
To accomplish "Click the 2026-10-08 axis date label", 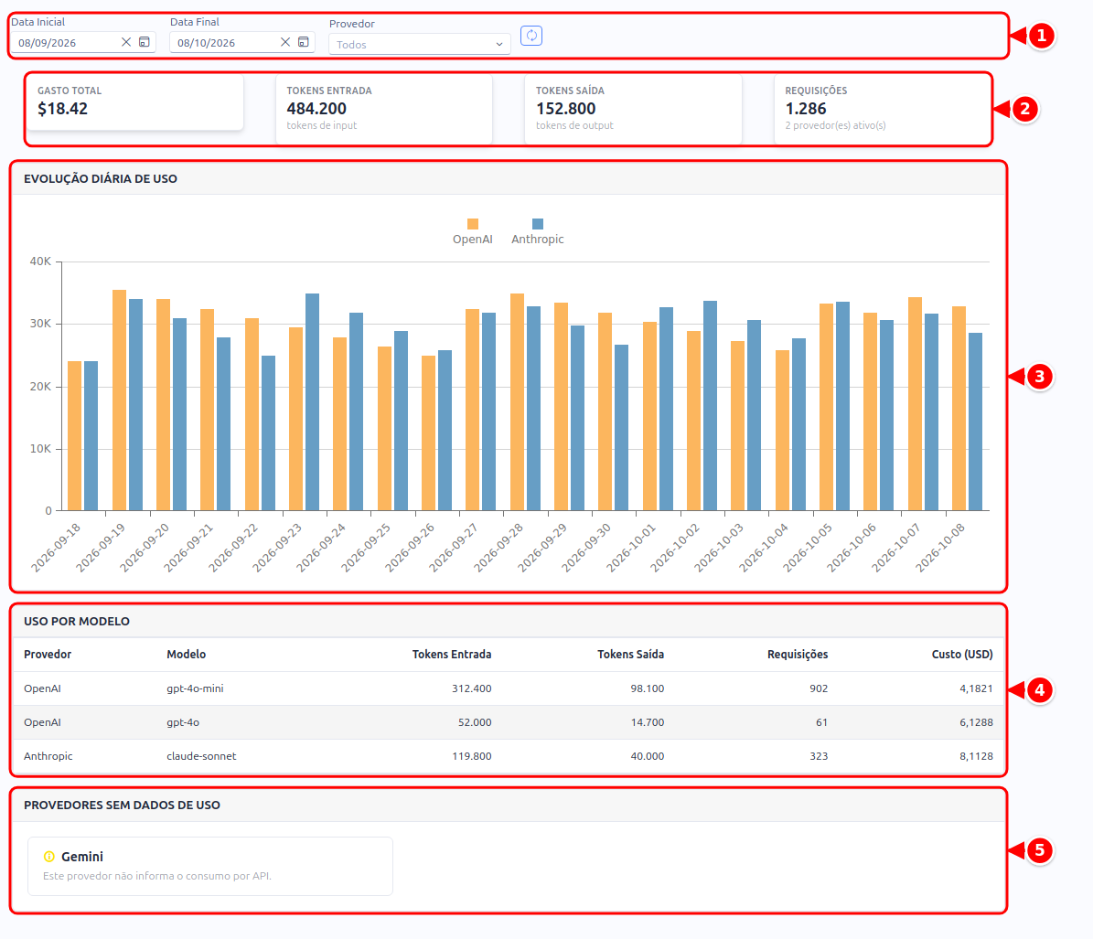I will tap(940, 548).
